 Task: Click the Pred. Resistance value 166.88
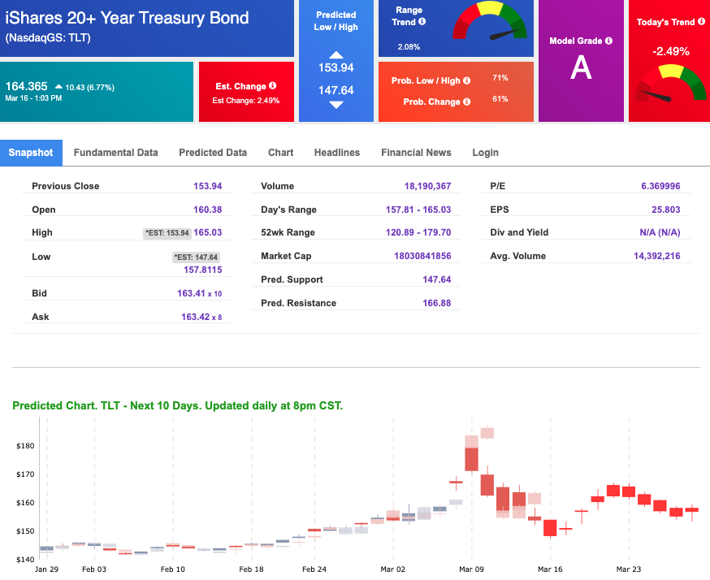click(437, 303)
